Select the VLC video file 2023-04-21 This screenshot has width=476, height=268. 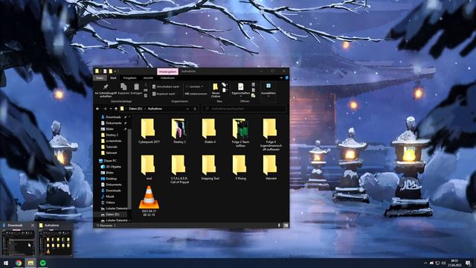(x=149, y=201)
